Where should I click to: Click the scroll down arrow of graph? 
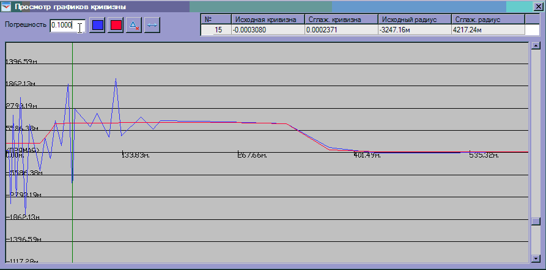coord(536,258)
